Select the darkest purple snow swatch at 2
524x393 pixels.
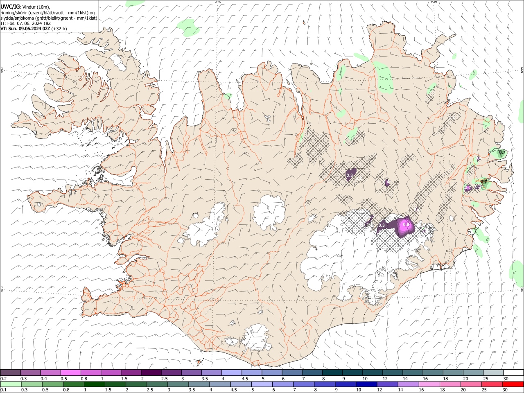point(151,373)
